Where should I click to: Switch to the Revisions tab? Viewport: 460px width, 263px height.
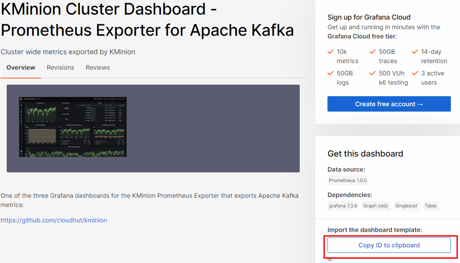coord(60,68)
